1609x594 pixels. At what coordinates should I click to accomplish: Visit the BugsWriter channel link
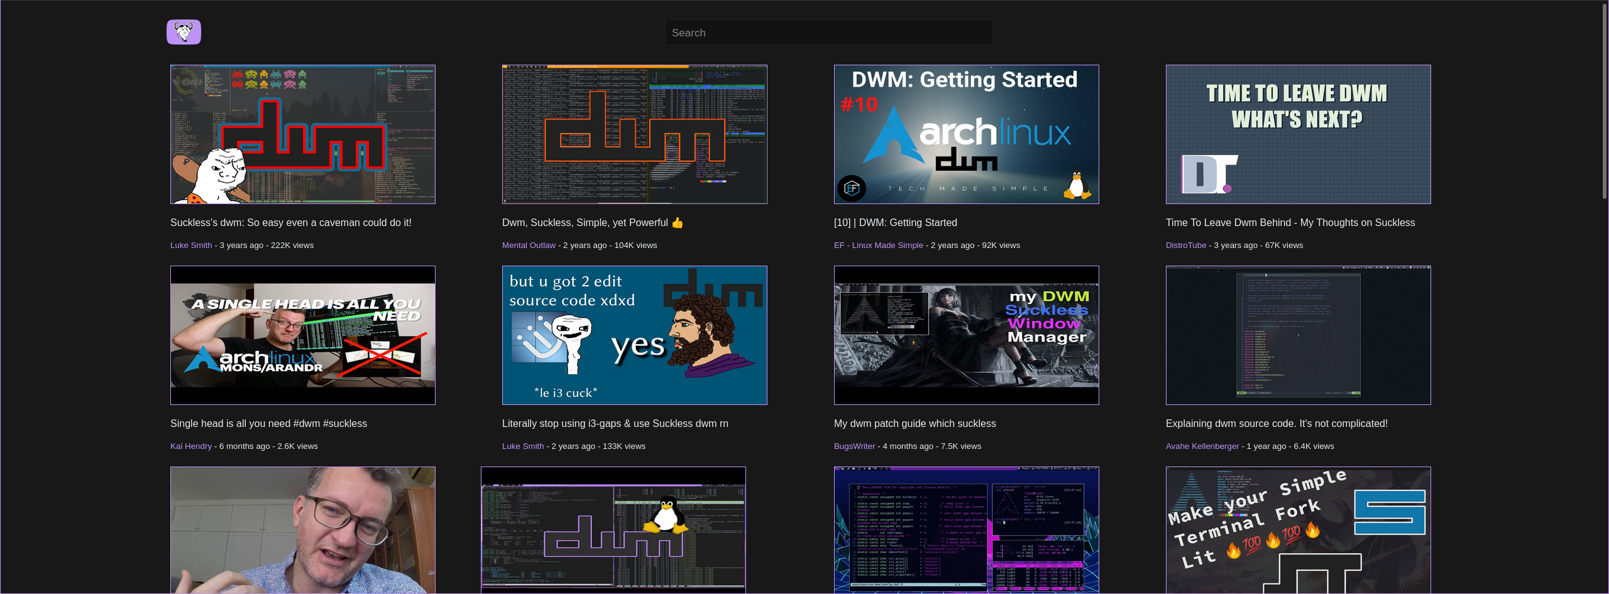[x=854, y=446]
